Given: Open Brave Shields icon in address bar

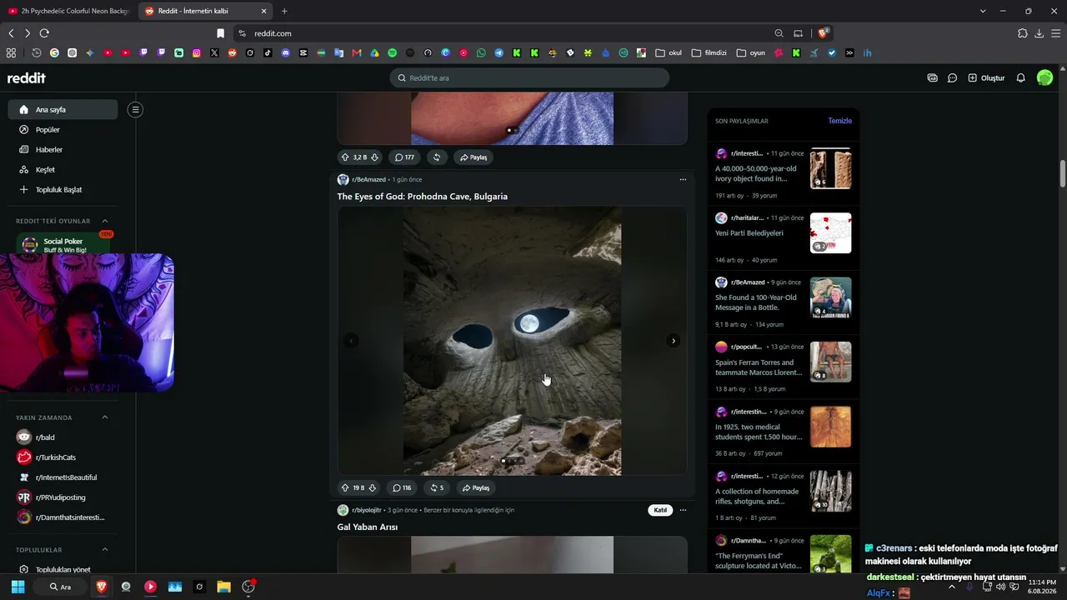Looking at the screenshot, I should pyautogui.click(x=823, y=33).
